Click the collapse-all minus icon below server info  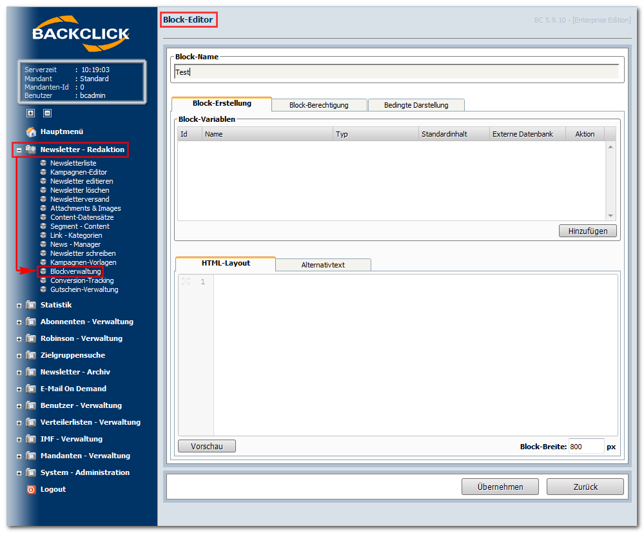point(48,113)
